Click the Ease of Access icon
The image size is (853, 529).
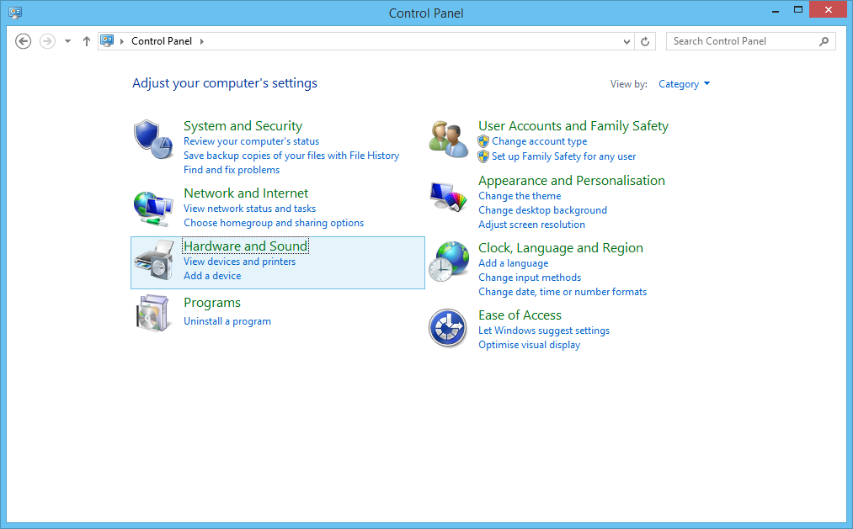(x=448, y=328)
